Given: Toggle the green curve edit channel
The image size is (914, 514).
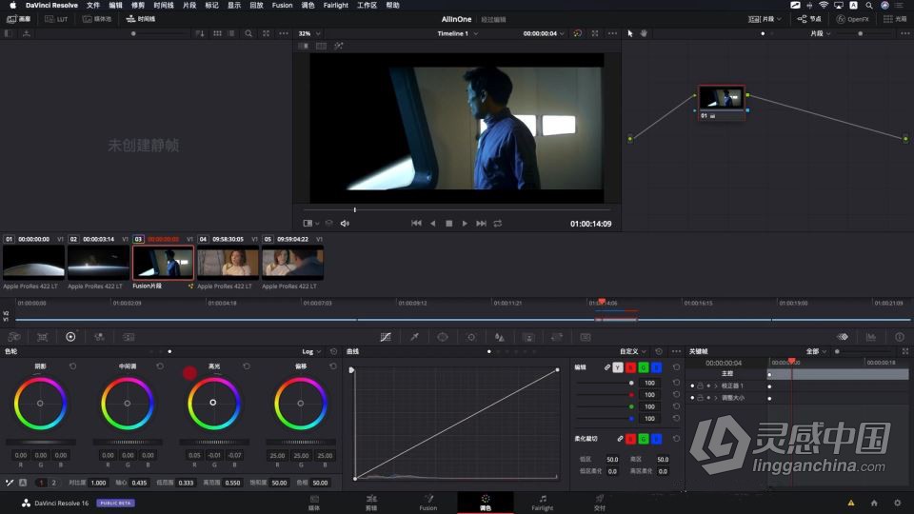Looking at the screenshot, I should coord(644,367).
